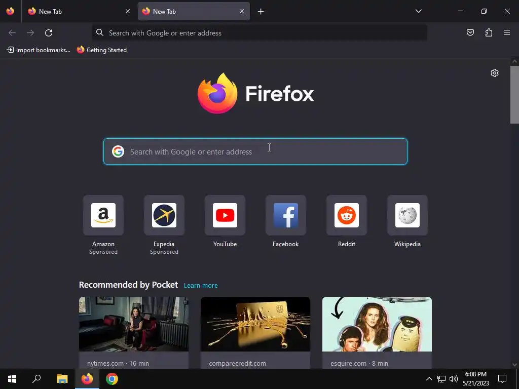519x389 pixels.
Task: Open the new tab personalize gear
Action: (x=495, y=73)
